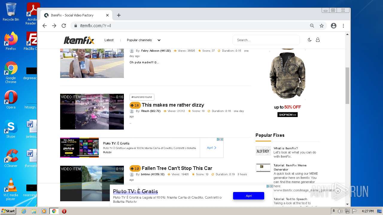Open Google Chrome desktop shortcut
This screenshot has width=383, height=215.
(11, 72)
